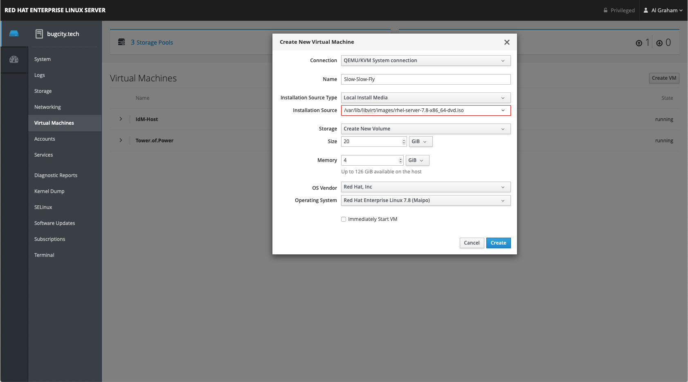
Task: Click the Create button in dialog
Action: click(x=498, y=243)
